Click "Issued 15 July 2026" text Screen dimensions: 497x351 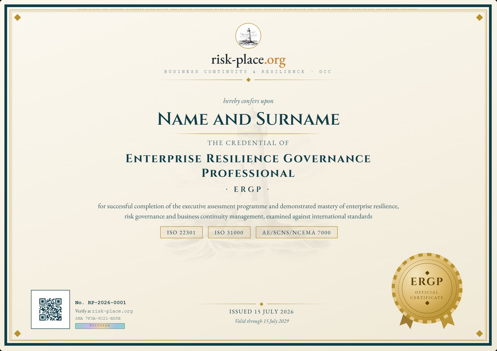coord(262,312)
